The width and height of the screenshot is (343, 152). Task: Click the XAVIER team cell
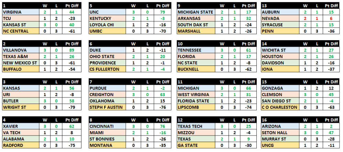pyautogui.click(x=21, y=126)
